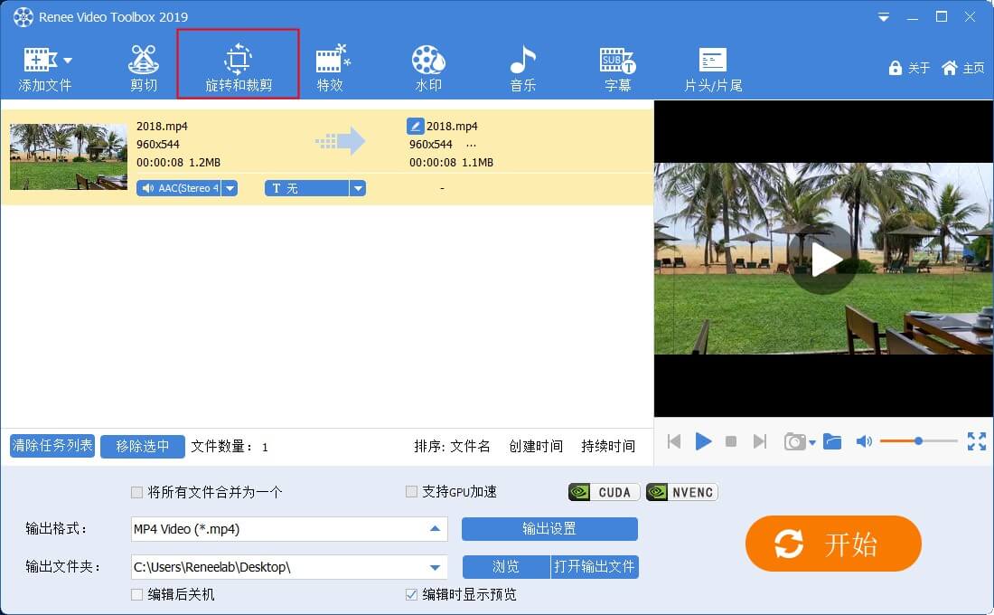The height and width of the screenshot is (615, 994).
Task: Open the title bar dropdown menu arrow
Action: (883, 17)
